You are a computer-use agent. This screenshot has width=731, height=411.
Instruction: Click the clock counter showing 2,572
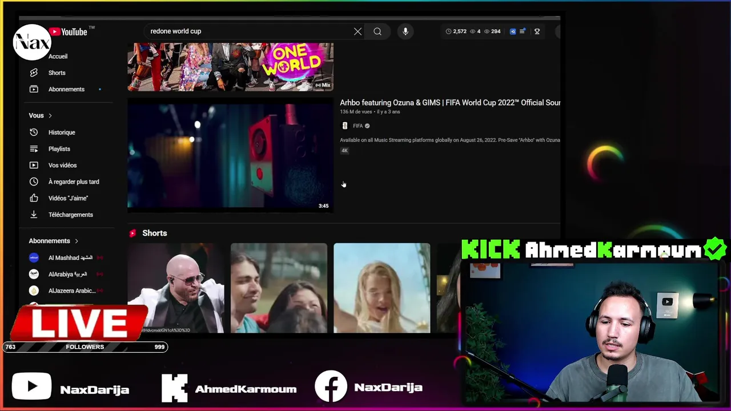(x=456, y=31)
